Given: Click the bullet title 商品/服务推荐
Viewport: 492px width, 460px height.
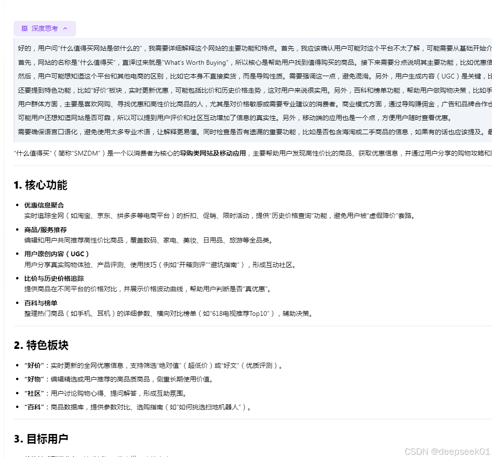Looking at the screenshot, I should (x=45, y=230).
